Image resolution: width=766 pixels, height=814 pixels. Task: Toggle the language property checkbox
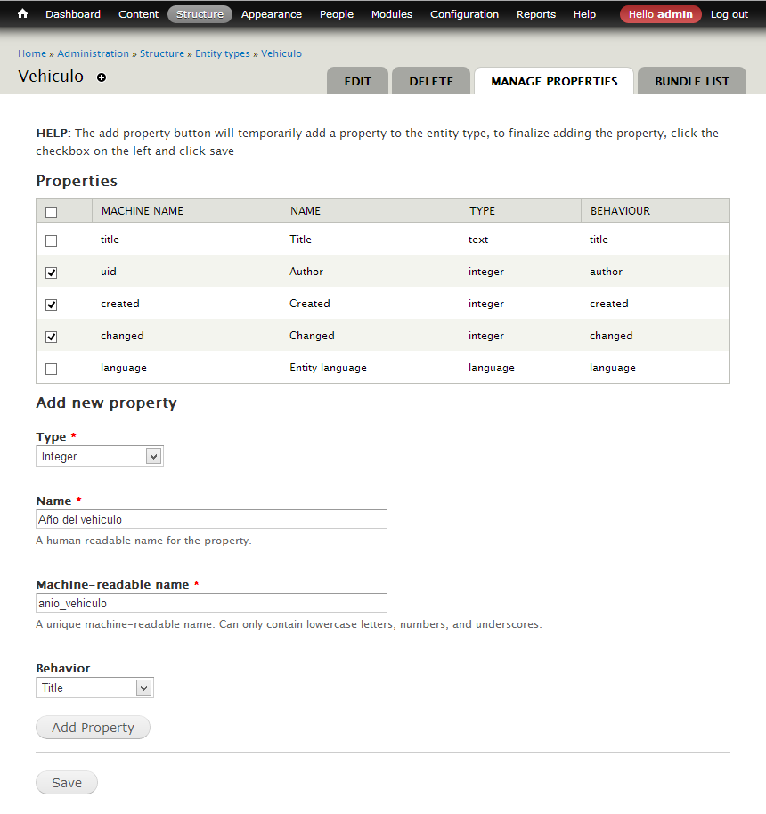pyautogui.click(x=51, y=369)
